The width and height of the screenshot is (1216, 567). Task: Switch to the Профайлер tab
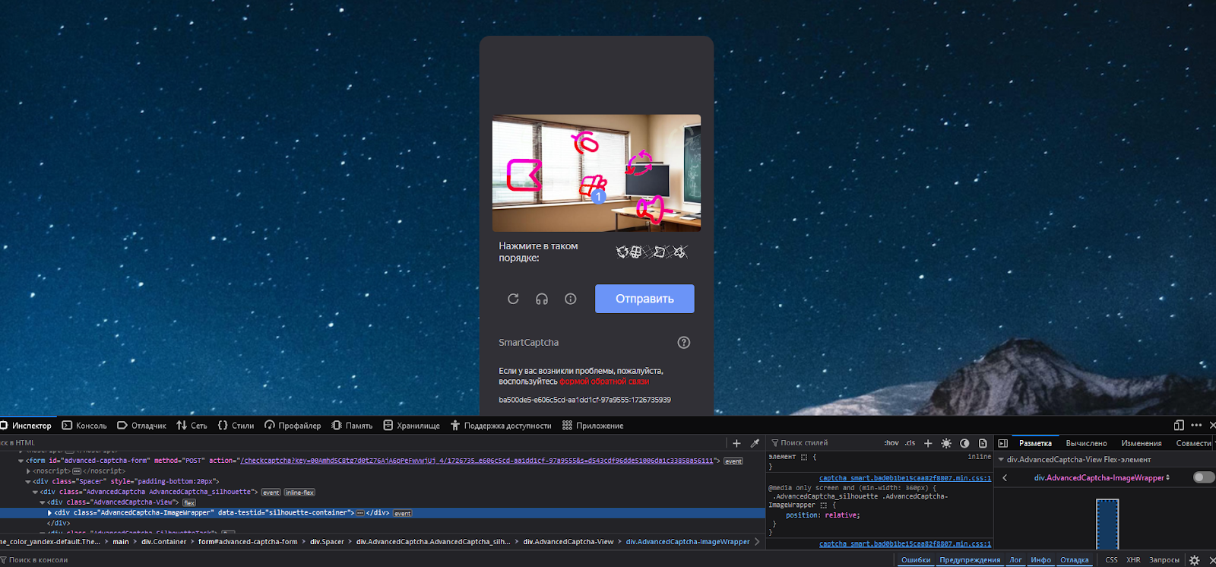coord(293,426)
